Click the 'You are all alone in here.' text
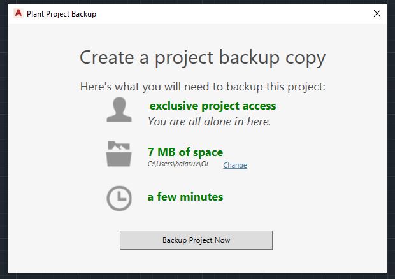 coord(210,121)
